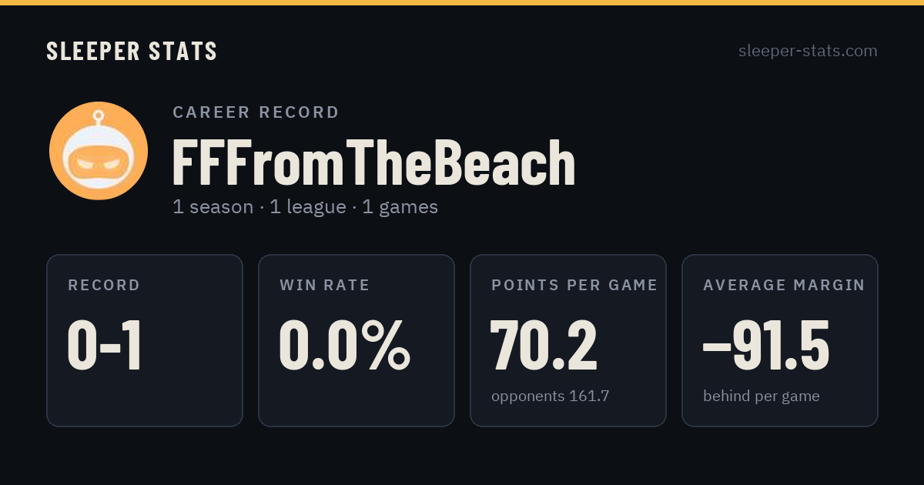Click the season, league and games summary line

[305, 207]
